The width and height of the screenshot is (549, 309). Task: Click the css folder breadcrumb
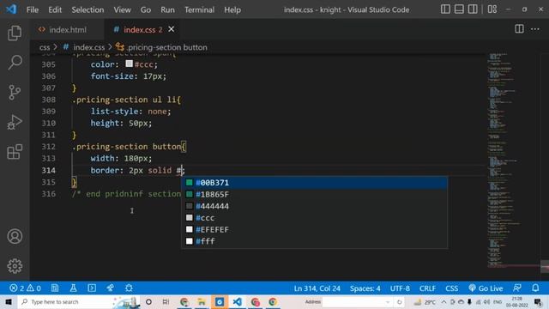[45, 47]
